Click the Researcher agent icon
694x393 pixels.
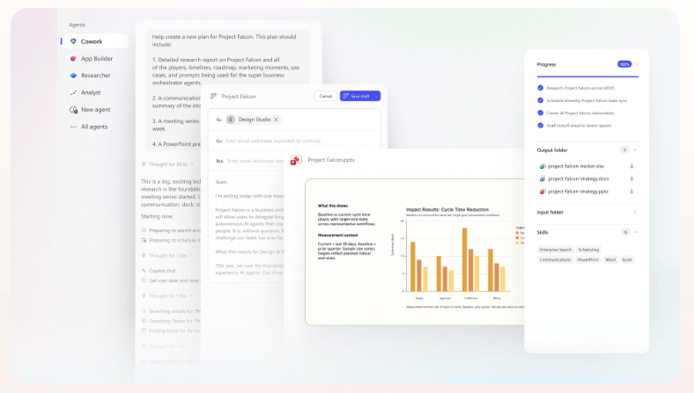pos(73,76)
